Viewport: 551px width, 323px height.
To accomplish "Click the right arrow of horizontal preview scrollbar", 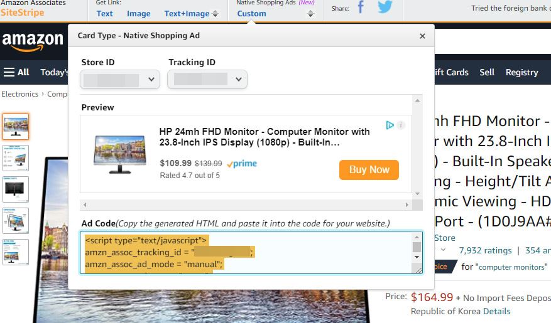I will point(407,204).
